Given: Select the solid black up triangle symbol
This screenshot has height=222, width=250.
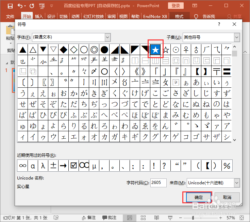Looking at the screenshot, I should coord(23,50).
